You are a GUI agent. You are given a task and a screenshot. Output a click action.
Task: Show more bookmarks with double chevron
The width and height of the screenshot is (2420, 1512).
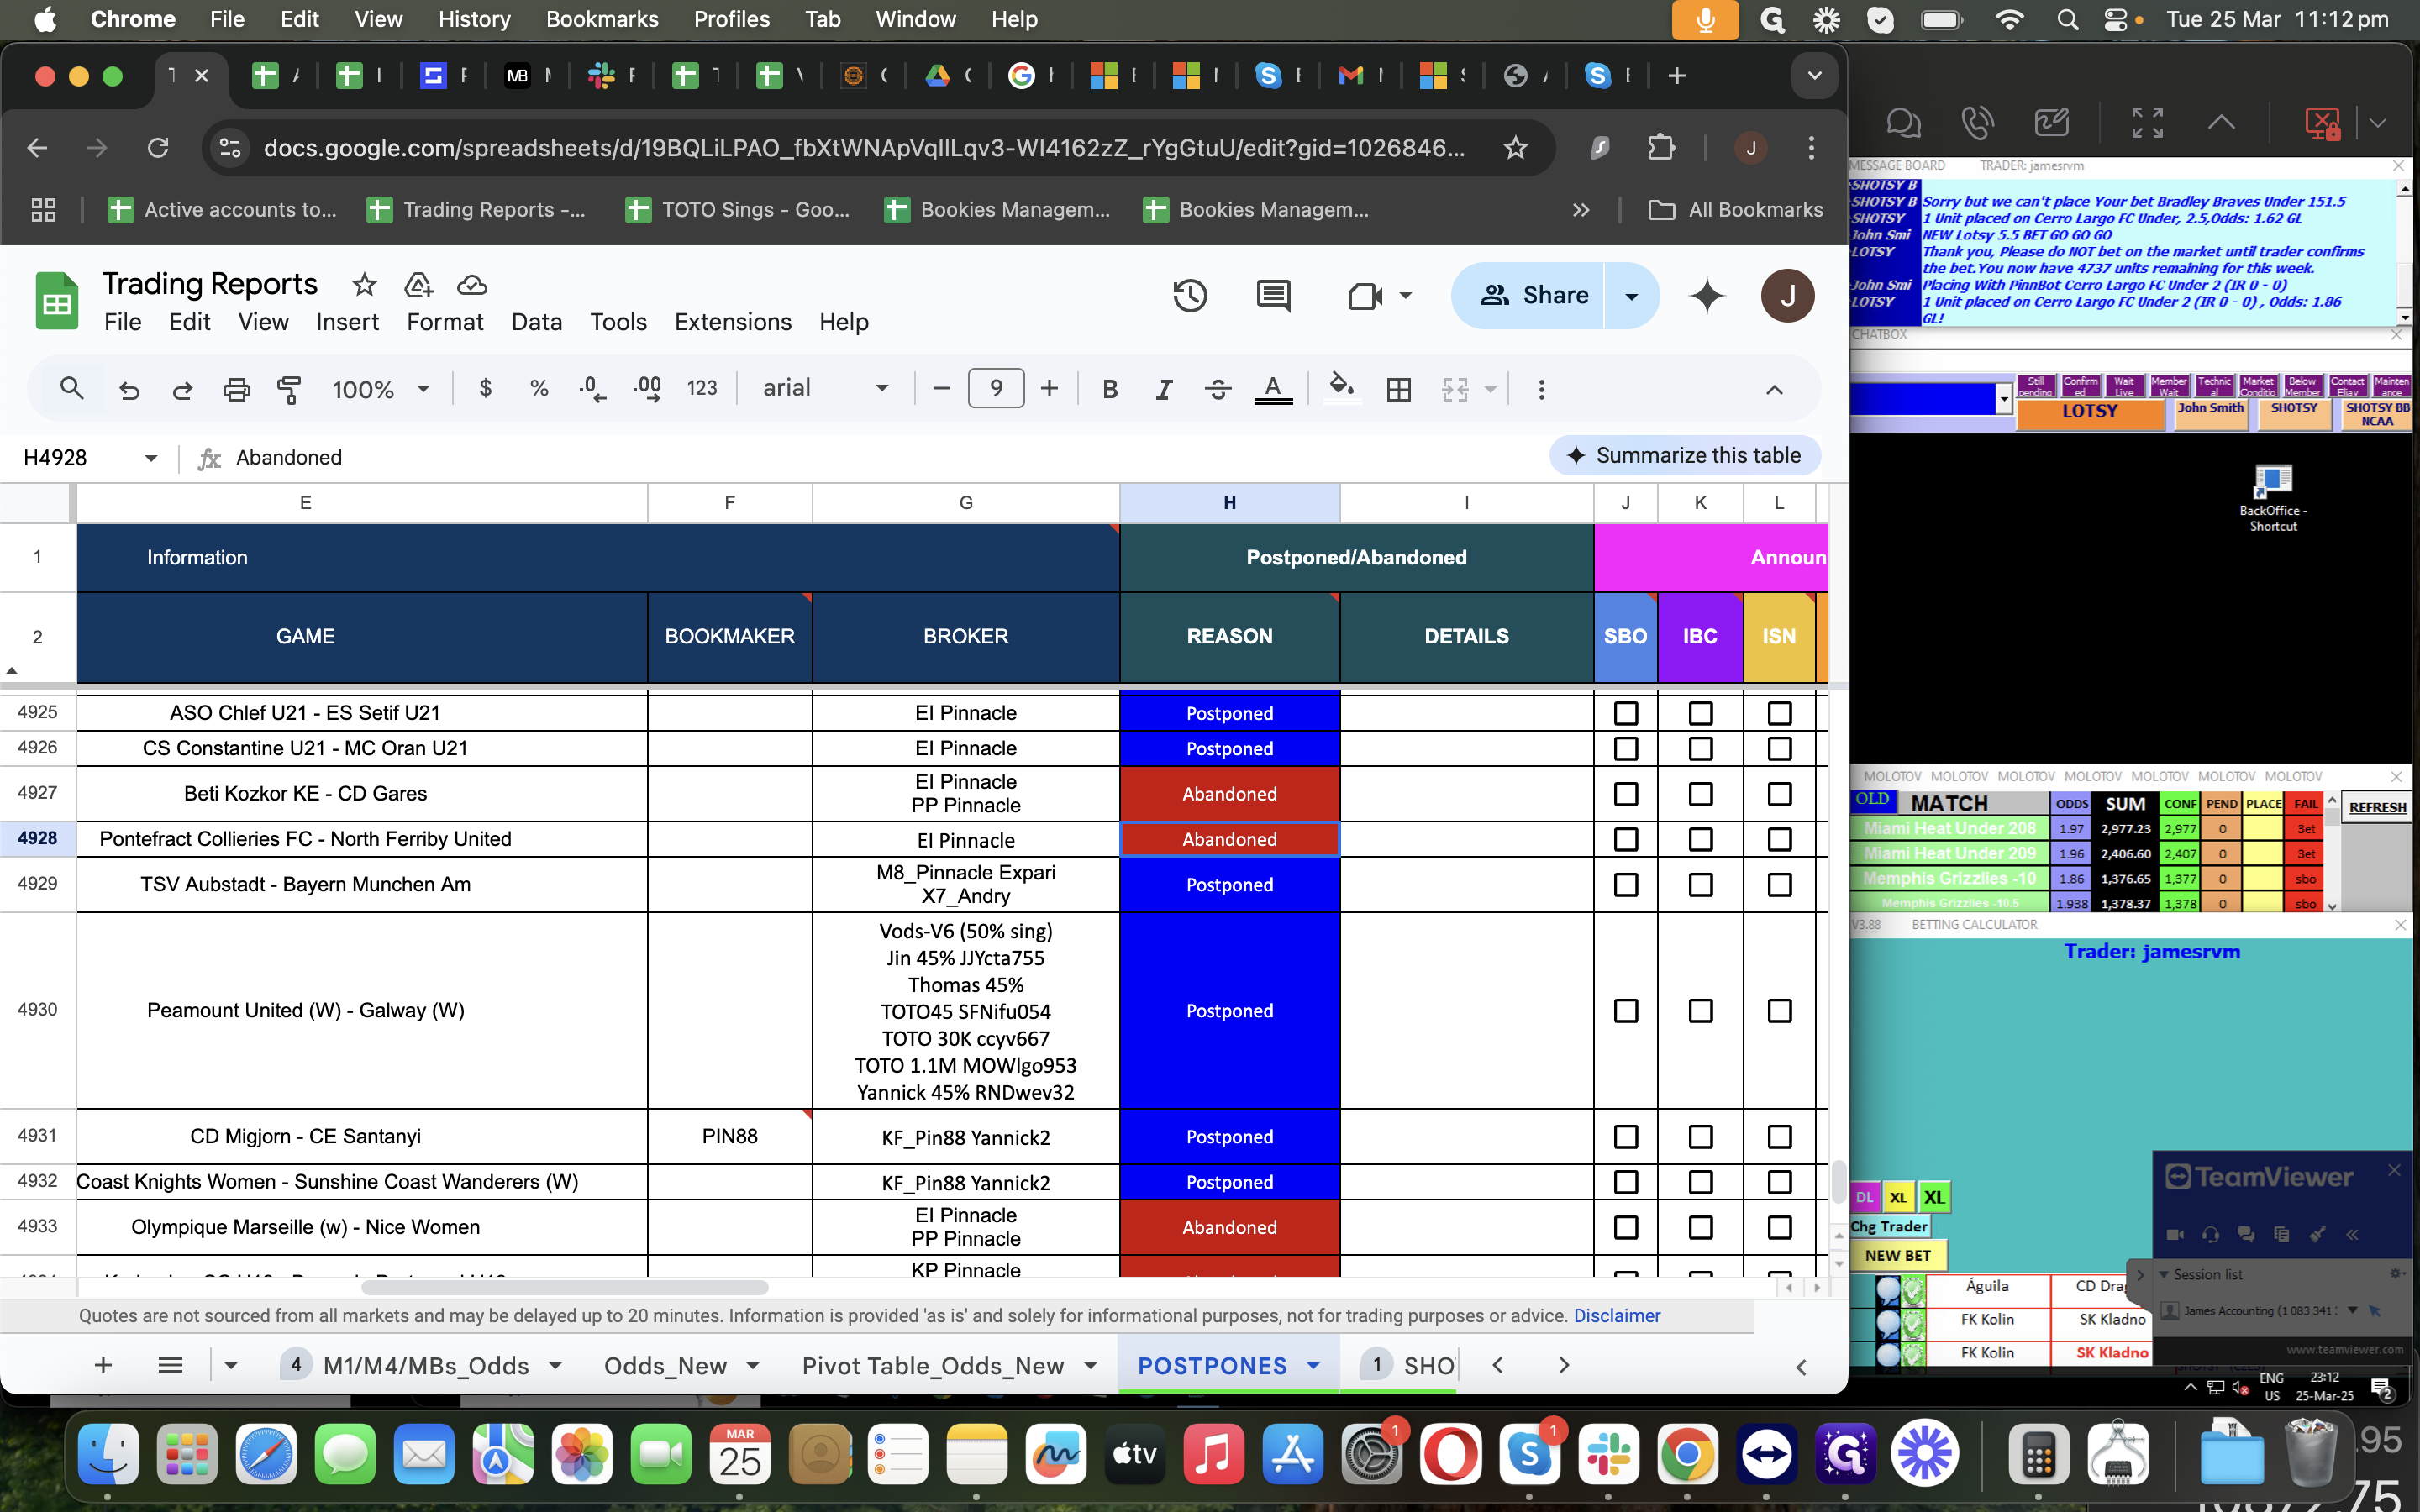point(1580,209)
